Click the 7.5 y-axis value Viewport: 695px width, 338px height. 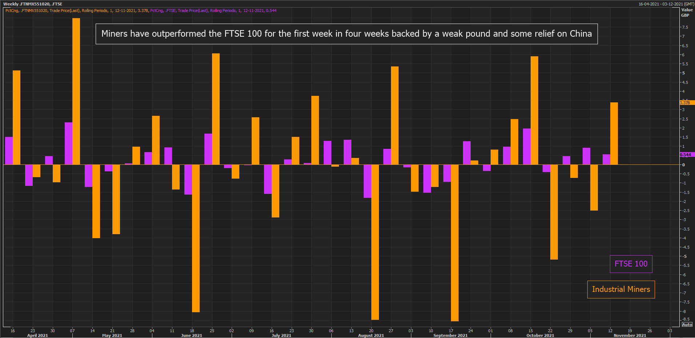coord(685,27)
